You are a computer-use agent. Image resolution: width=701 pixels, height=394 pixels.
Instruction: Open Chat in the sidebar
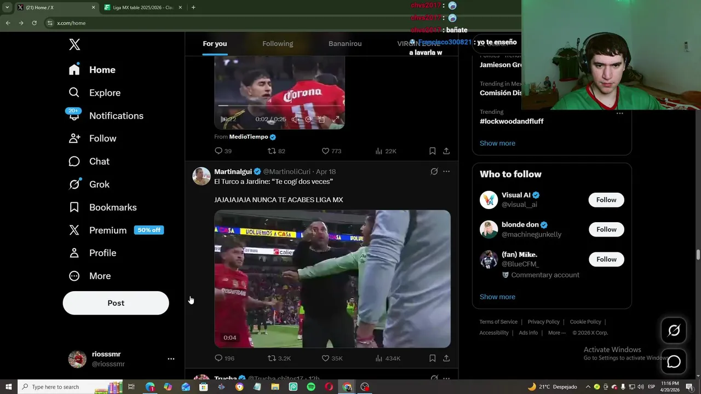click(89, 161)
